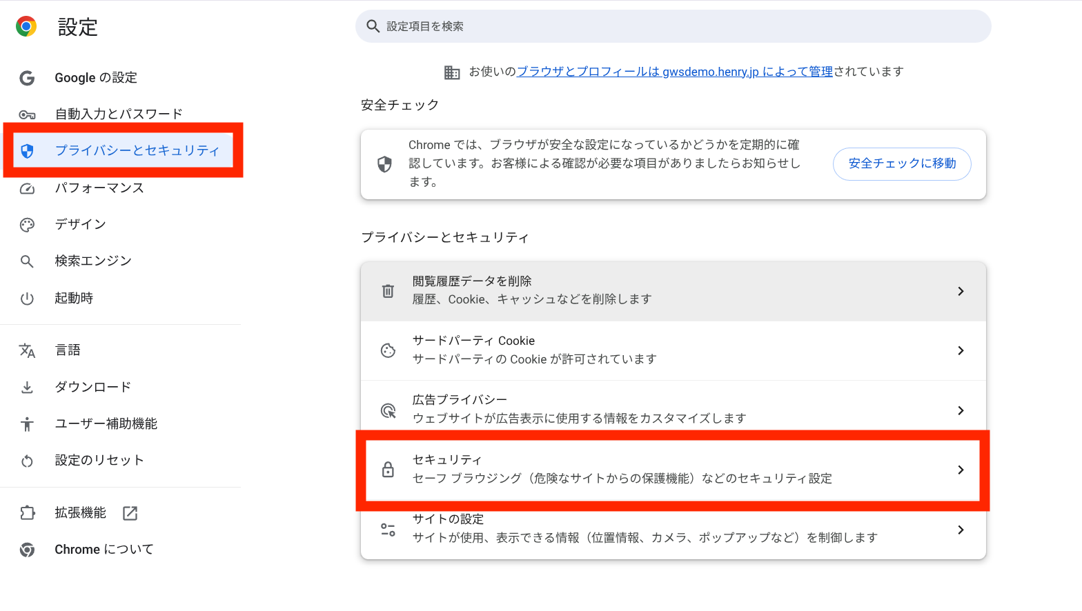Click the palette icon for デザイン

(27, 225)
